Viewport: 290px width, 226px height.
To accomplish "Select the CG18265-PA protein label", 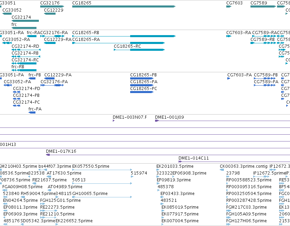I will (144, 82).
